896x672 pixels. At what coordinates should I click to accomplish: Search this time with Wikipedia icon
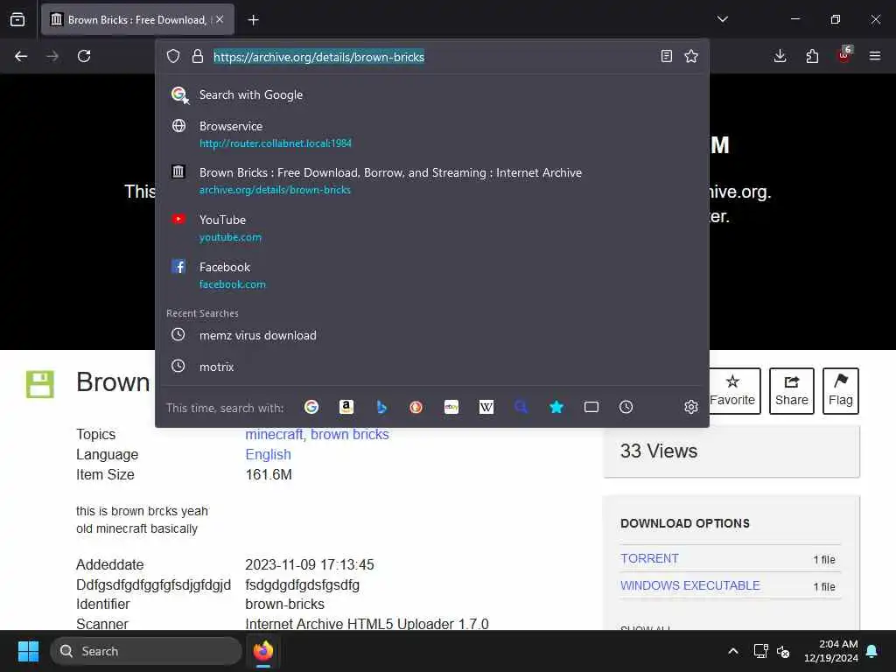[486, 407]
